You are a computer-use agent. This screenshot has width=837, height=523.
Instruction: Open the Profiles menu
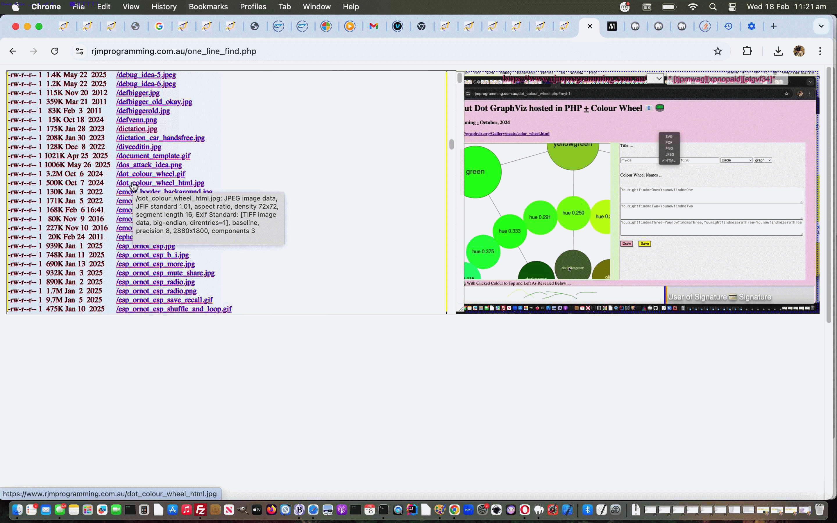coord(253,7)
